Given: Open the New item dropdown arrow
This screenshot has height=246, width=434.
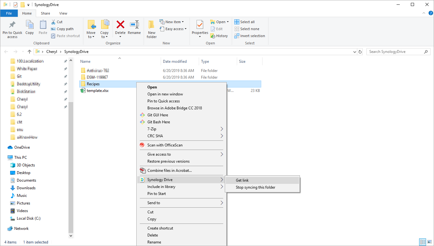Looking at the screenshot, I should (x=183, y=22).
